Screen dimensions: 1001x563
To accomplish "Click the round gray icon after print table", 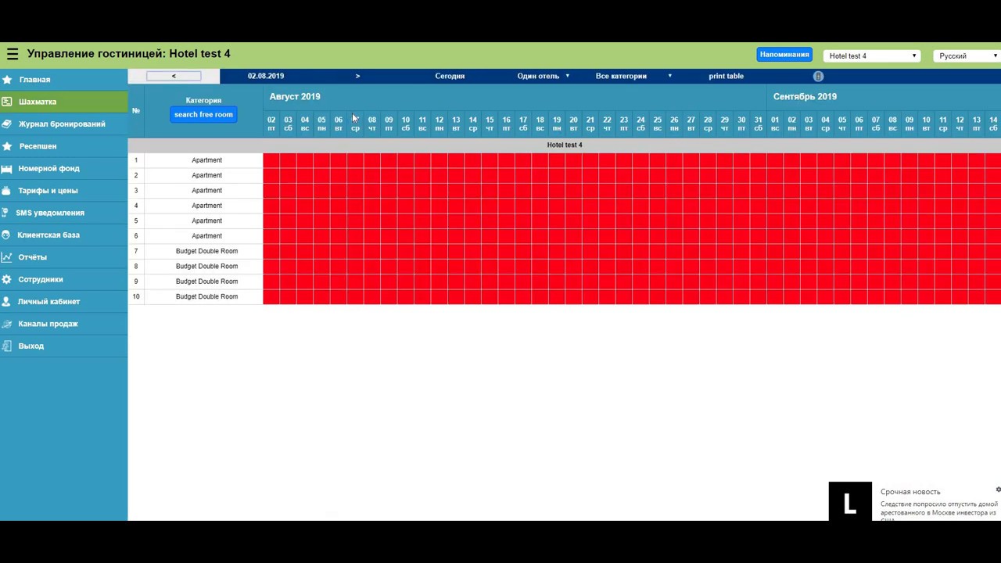I will point(818,77).
